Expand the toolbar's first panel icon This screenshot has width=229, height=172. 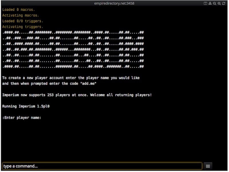click(x=205, y=3)
